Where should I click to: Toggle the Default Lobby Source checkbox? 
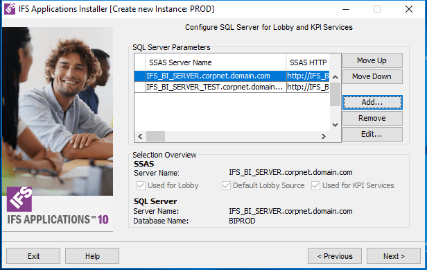(226, 186)
